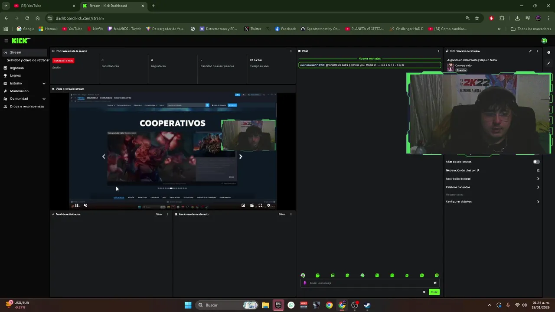Open Todos los marcadores folder
555x312 pixels.
(x=531, y=29)
